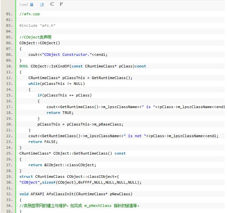Click line number 10.

(x=9, y=66)
